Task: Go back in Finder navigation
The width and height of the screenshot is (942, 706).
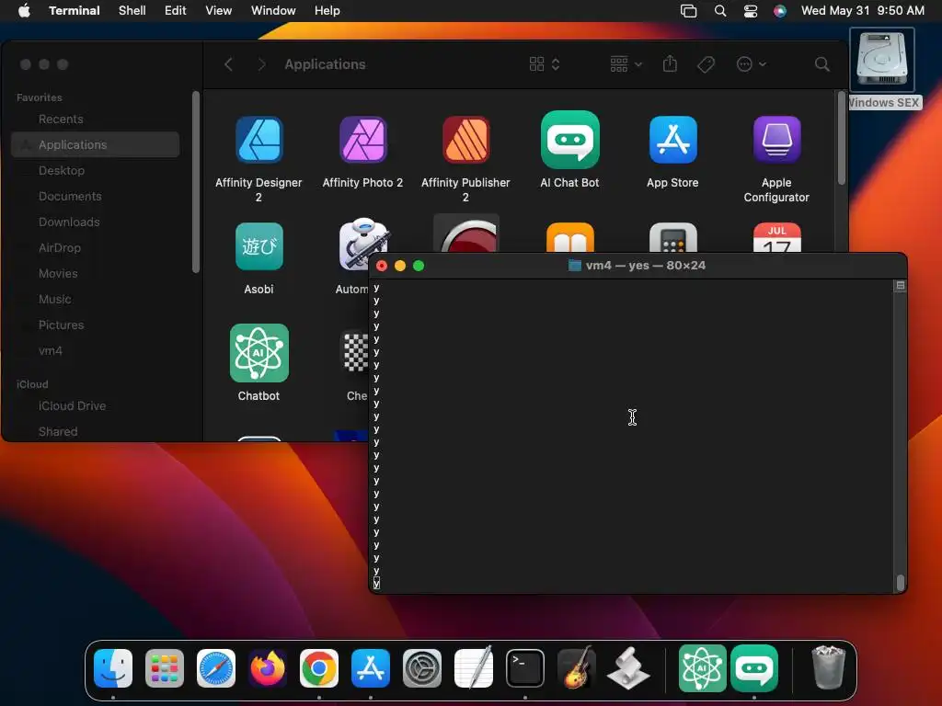Action: click(x=228, y=64)
